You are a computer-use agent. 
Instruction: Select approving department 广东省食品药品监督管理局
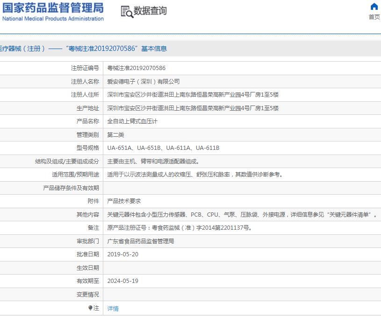141,241
